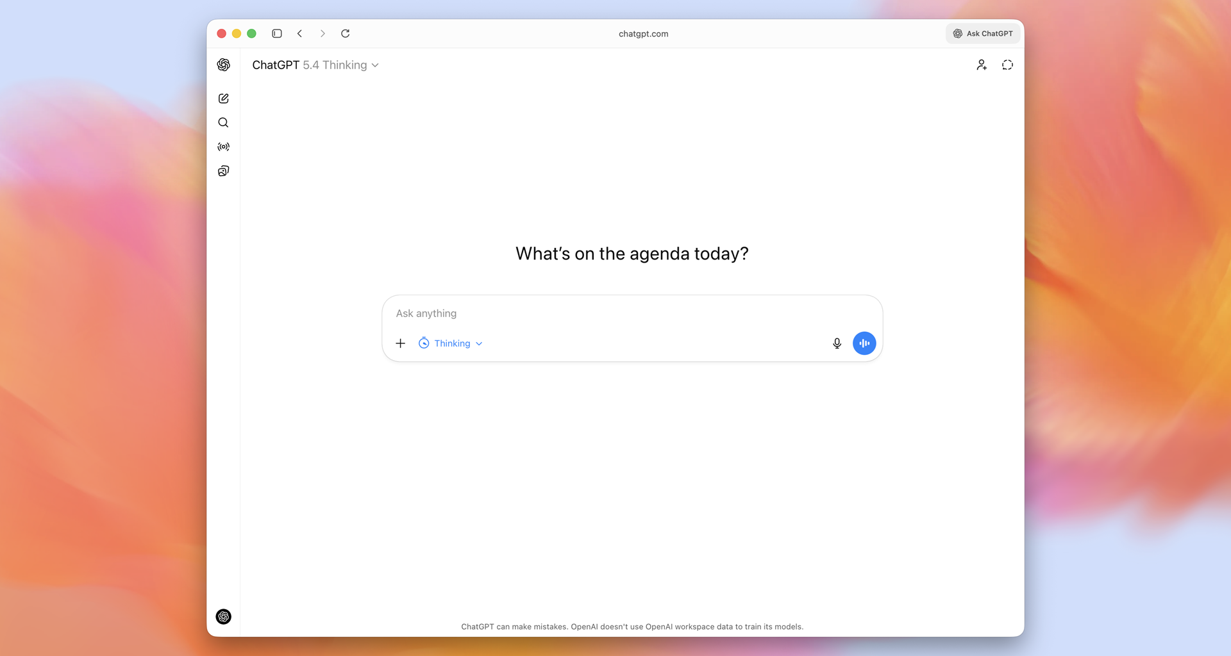Open the broadcast waves sidebar icon
This screenshot has width=1231, height=656.
pos(223,147)
